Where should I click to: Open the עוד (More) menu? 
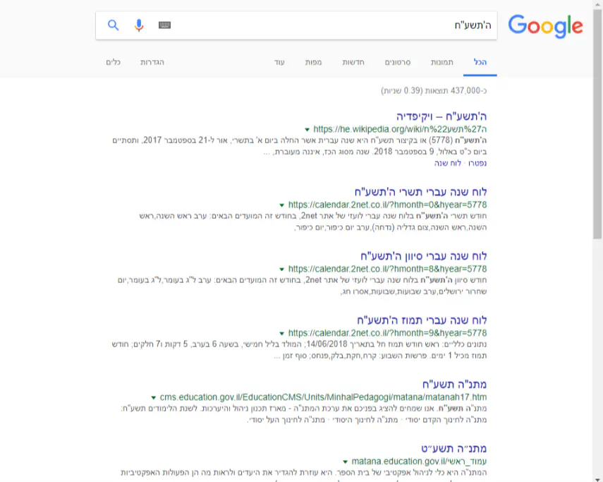279,62
